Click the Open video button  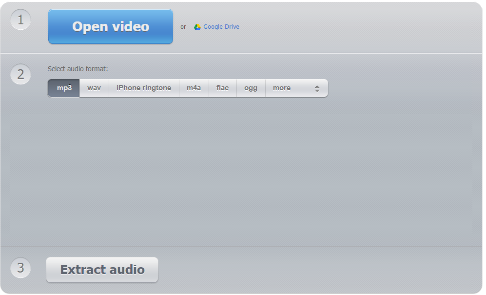110,26
